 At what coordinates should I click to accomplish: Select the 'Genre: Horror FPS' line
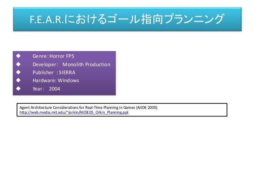pyautogui.click(x=53, y=56)
